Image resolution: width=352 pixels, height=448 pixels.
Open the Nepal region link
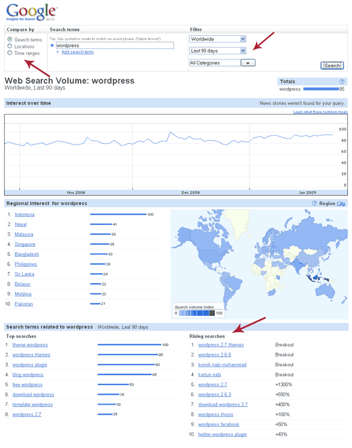pos(21,224)
